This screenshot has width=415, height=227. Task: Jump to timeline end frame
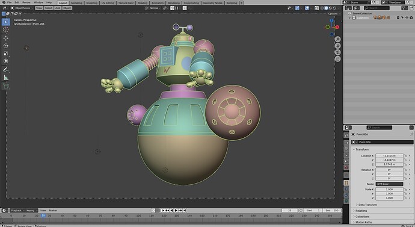click(x=185, y=210)
